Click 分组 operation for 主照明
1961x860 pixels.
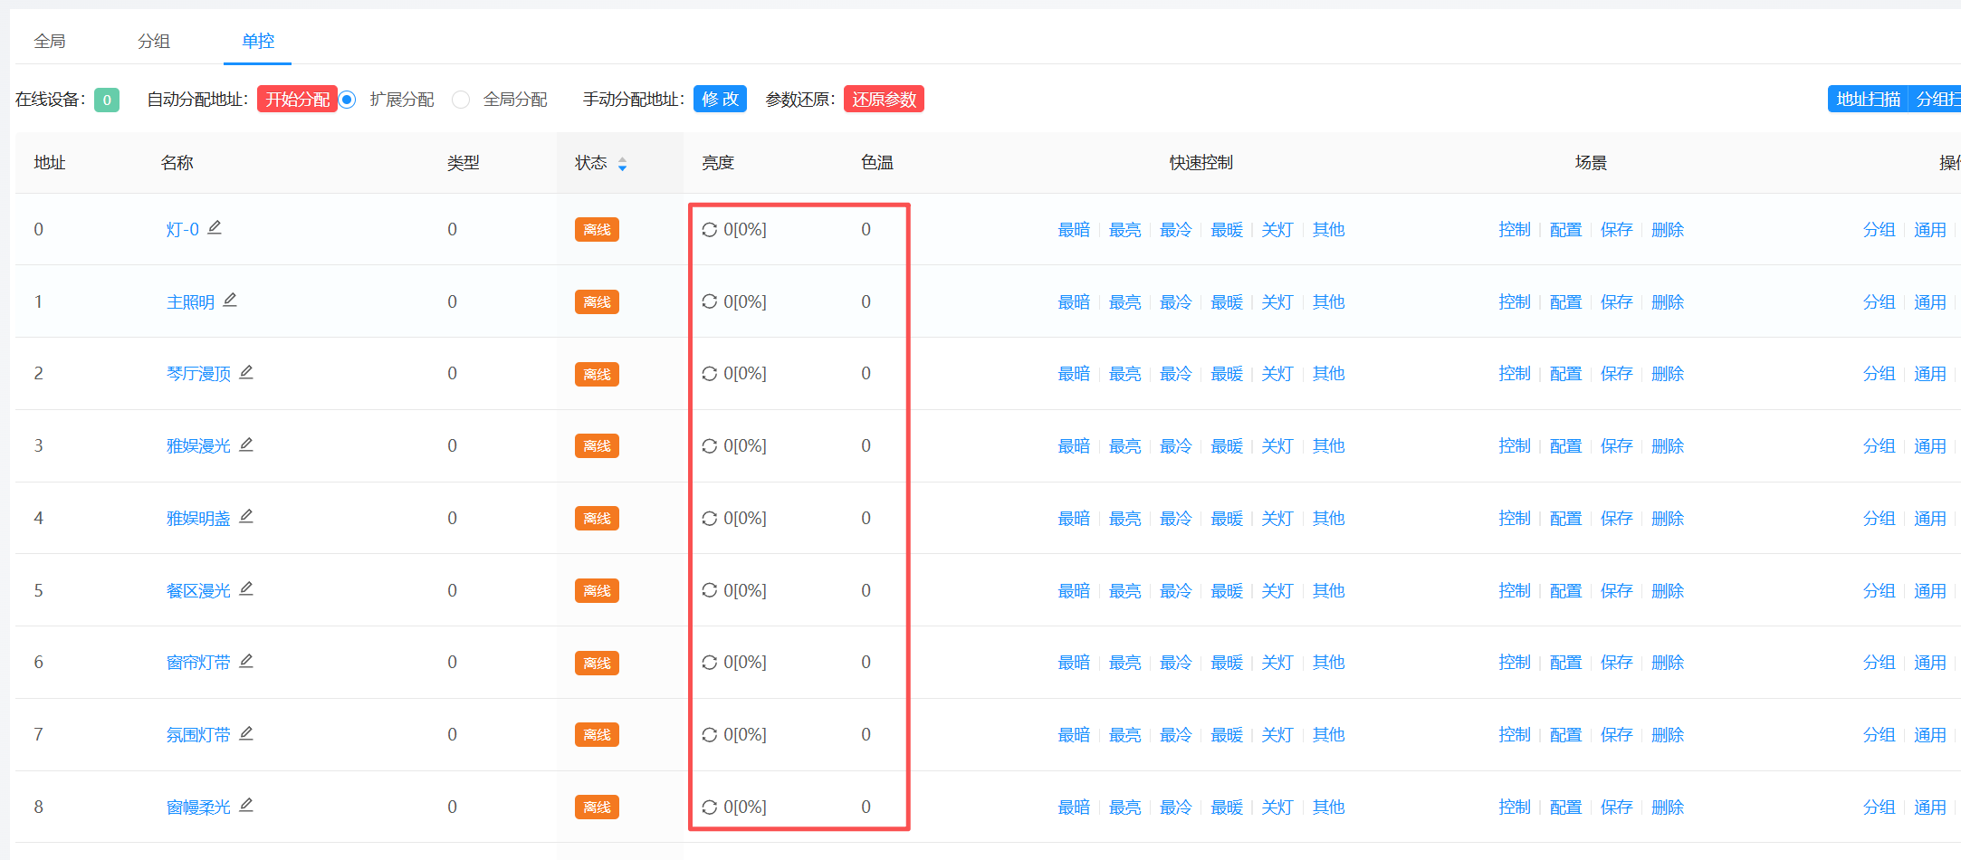point(1879,302)
